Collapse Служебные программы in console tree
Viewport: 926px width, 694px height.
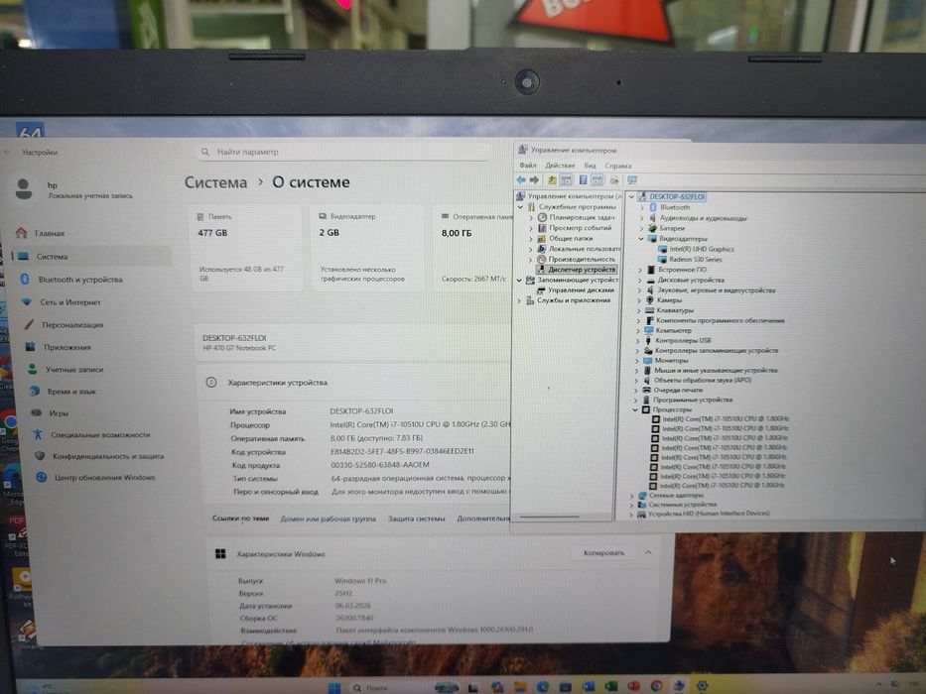(520, 207)
